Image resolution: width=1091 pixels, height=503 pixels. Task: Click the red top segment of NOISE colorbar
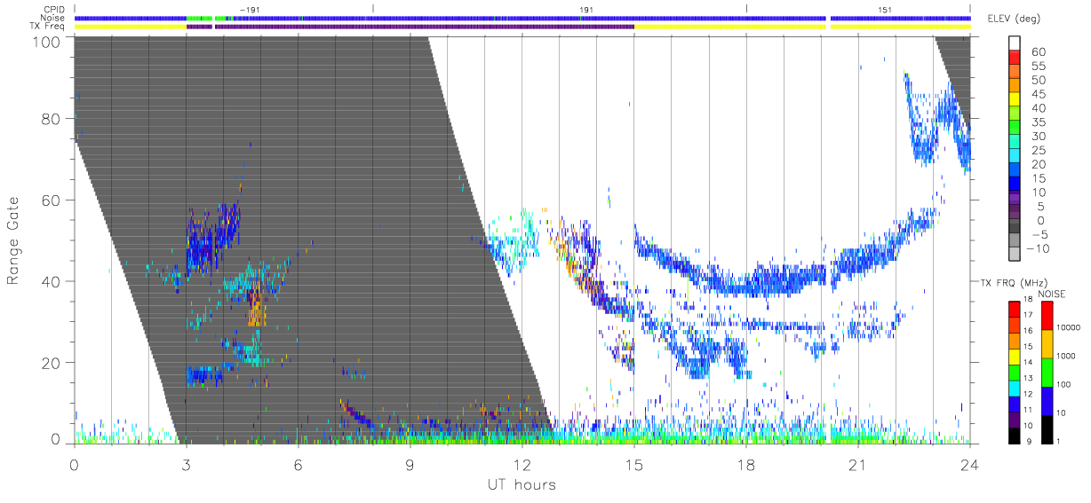click(x=1047, y=317)
